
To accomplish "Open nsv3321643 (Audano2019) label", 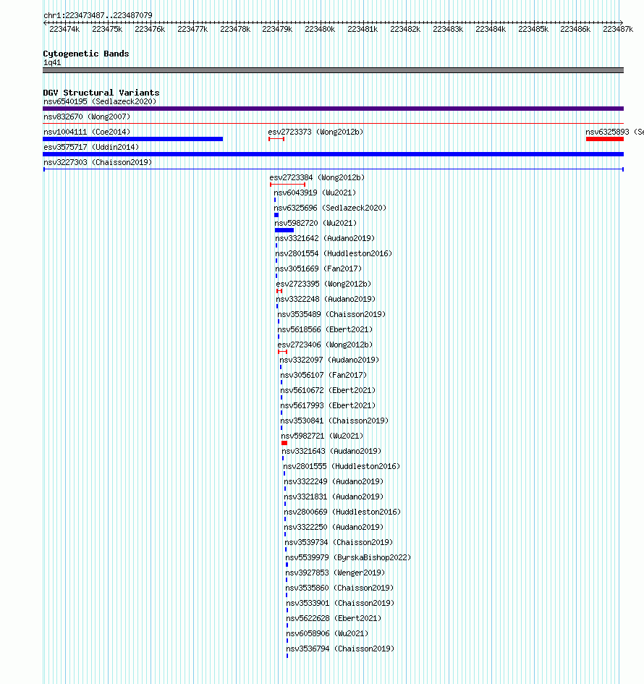I will [x=331, y=452].
